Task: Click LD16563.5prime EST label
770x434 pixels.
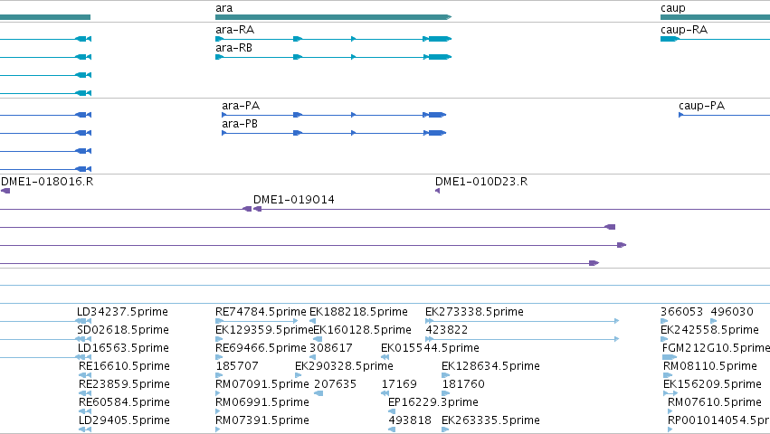Action: point(123,348)
